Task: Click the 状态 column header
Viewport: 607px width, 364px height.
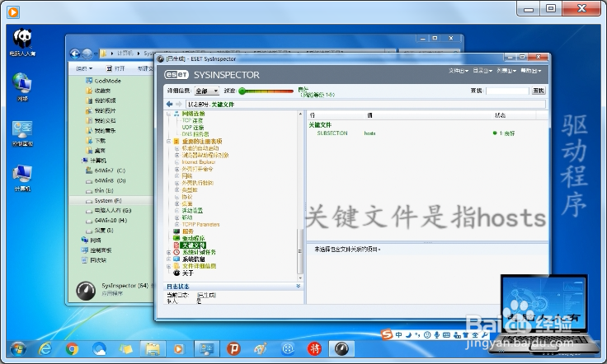Action: pyautogui.click(x=500, y=115)
